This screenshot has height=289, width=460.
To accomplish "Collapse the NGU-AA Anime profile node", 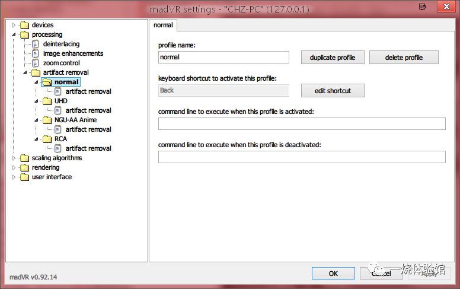I will pos(36,120).
